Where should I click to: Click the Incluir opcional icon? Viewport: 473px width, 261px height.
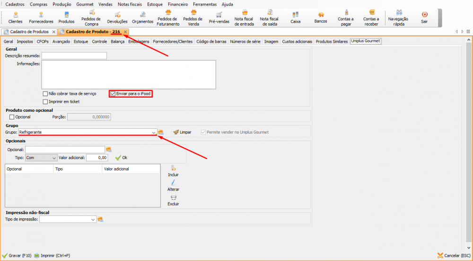(x=173, y=171)
